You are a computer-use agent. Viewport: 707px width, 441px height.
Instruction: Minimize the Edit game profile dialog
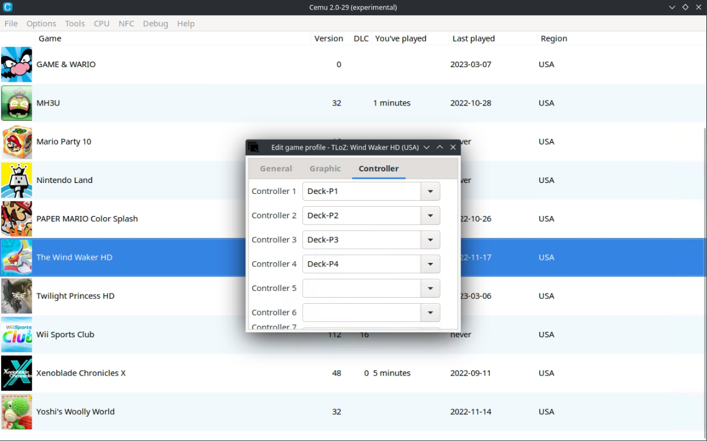coord(427,147)
